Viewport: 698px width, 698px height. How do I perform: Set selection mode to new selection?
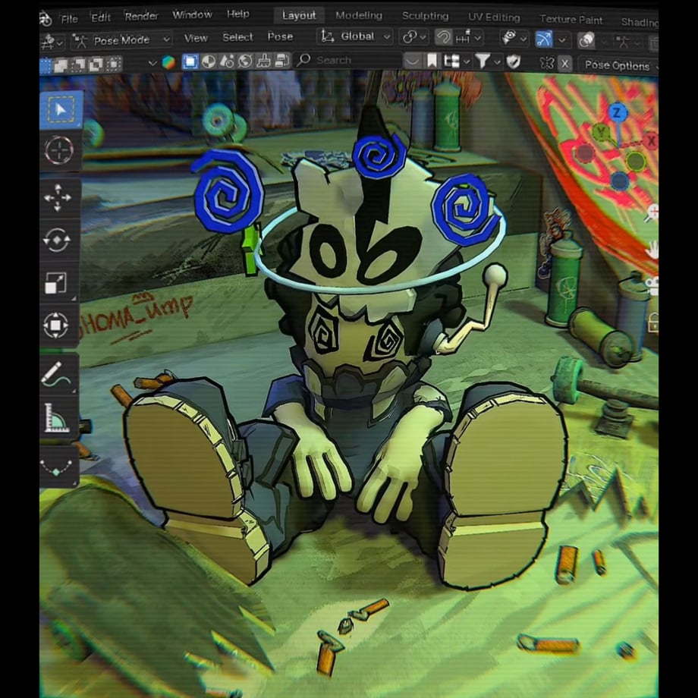tap(46, 65)
